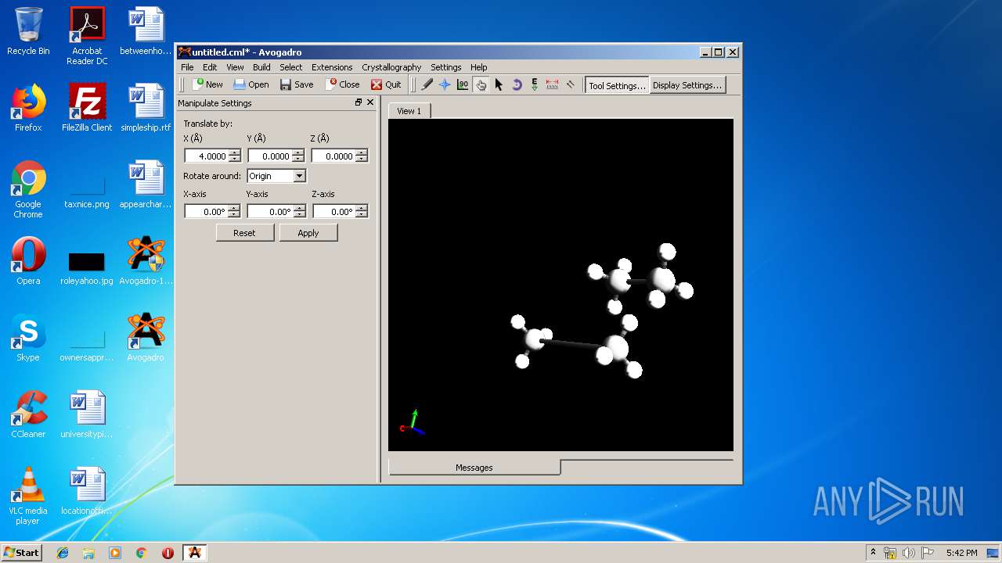Open VLC media player desktop icon
The height and width of the screenshot is (563, 1002).
(28, 497)
